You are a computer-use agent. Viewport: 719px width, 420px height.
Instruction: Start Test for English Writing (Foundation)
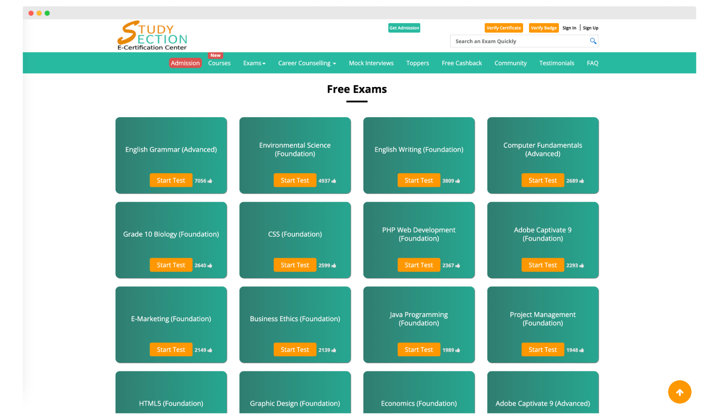pos(419,180)
